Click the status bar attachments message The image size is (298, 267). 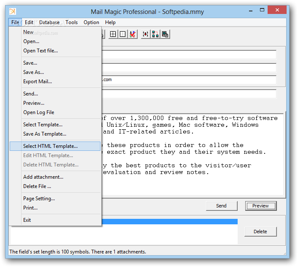coord(78,252)
